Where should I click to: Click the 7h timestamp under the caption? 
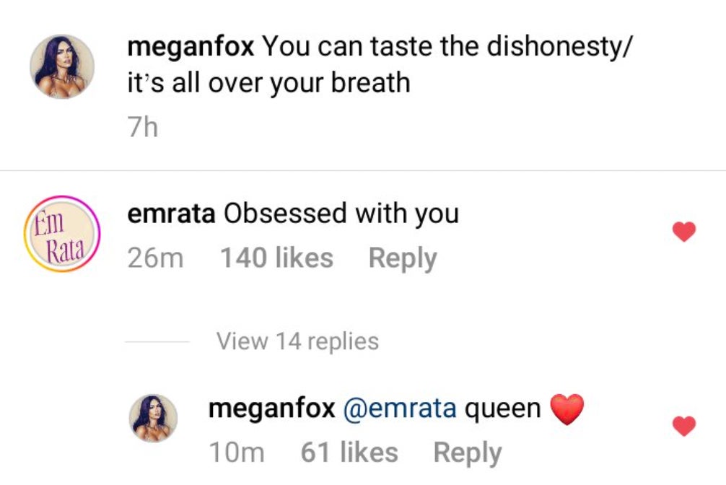pos(141,128)
